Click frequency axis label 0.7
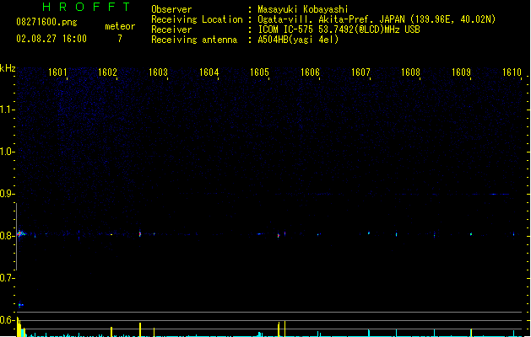Viewport: 531px width, 337px height. tap(7, 278)
